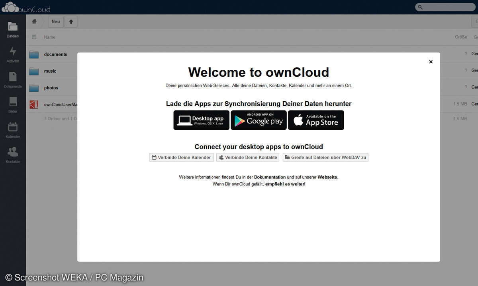Click Verbinde Deine Kontakte button
This screenshot has width=478, height=286.
(x=248, y=157)
